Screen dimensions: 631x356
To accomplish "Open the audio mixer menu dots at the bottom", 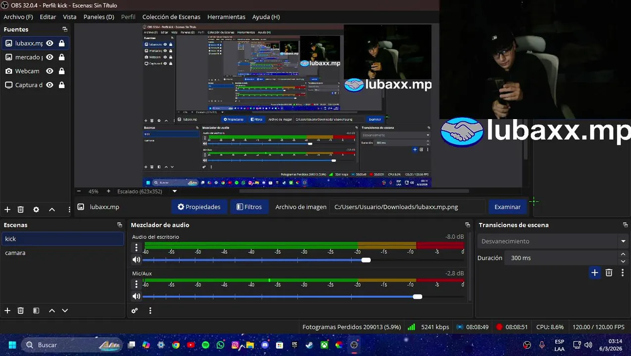I will [x=150, y=311].
